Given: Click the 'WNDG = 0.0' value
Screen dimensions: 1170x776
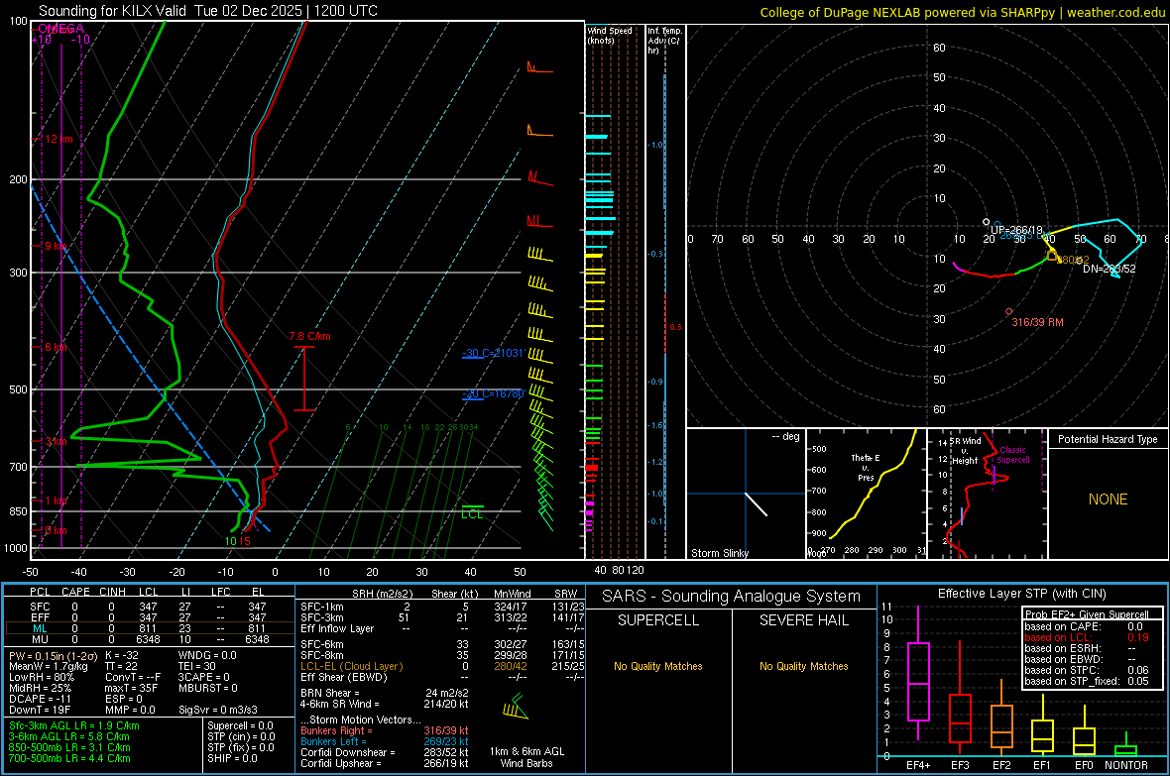Looking at the screenshot, I should (207, 655).
